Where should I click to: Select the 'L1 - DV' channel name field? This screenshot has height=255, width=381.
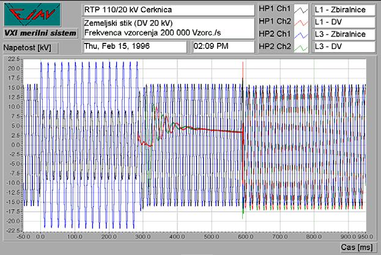click(344, 22)
